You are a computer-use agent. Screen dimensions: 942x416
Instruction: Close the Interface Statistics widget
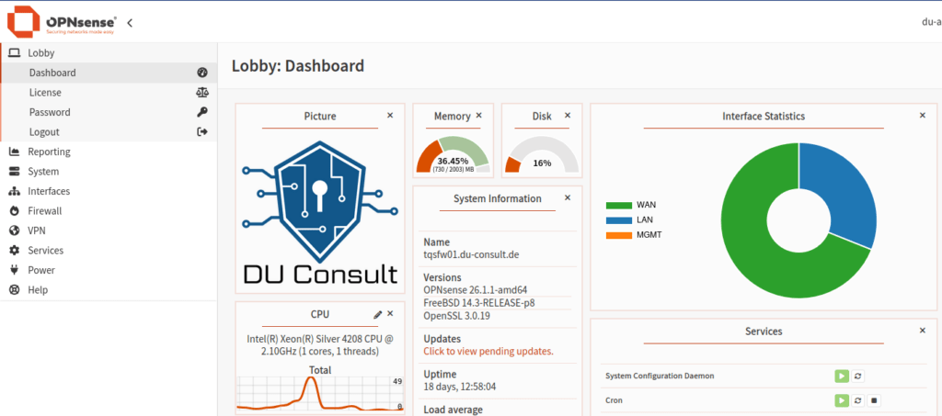(923, 115)
